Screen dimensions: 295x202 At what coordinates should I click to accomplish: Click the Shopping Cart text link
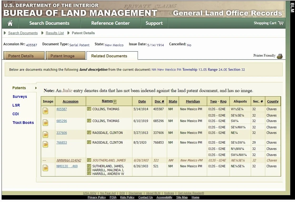265,23
